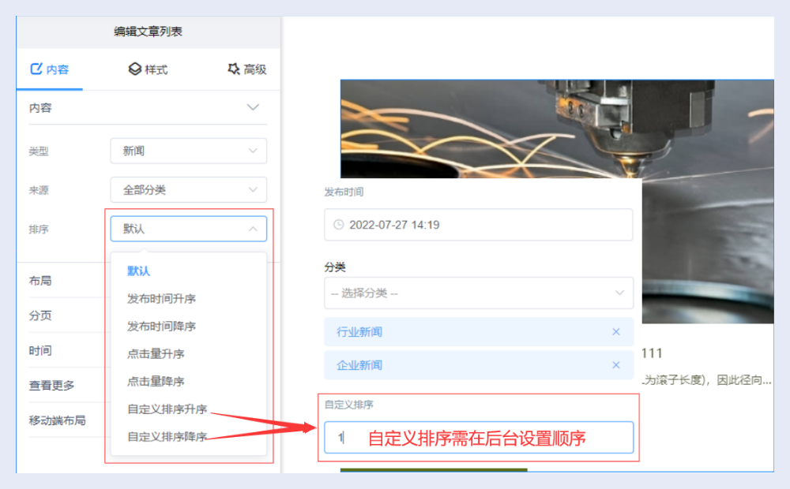The height and width of the screenshot is (489, 790).
Task: Select 默认 from the sort options
Action: tap(139, 271)
